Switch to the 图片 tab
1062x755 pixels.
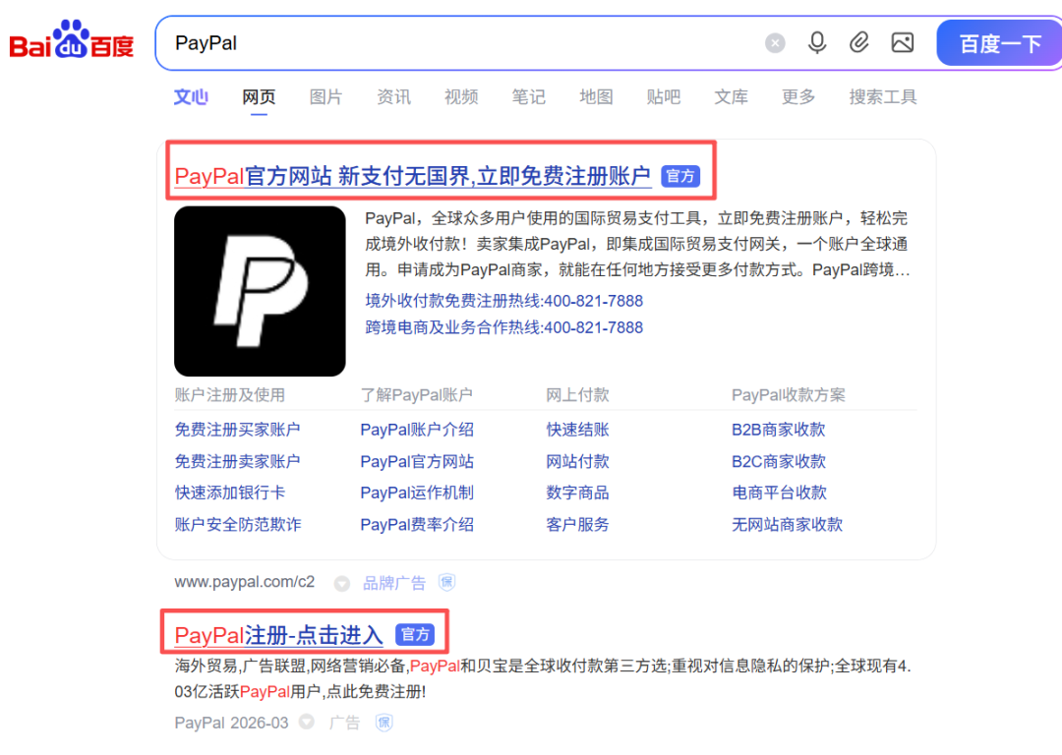pos(325,96)
